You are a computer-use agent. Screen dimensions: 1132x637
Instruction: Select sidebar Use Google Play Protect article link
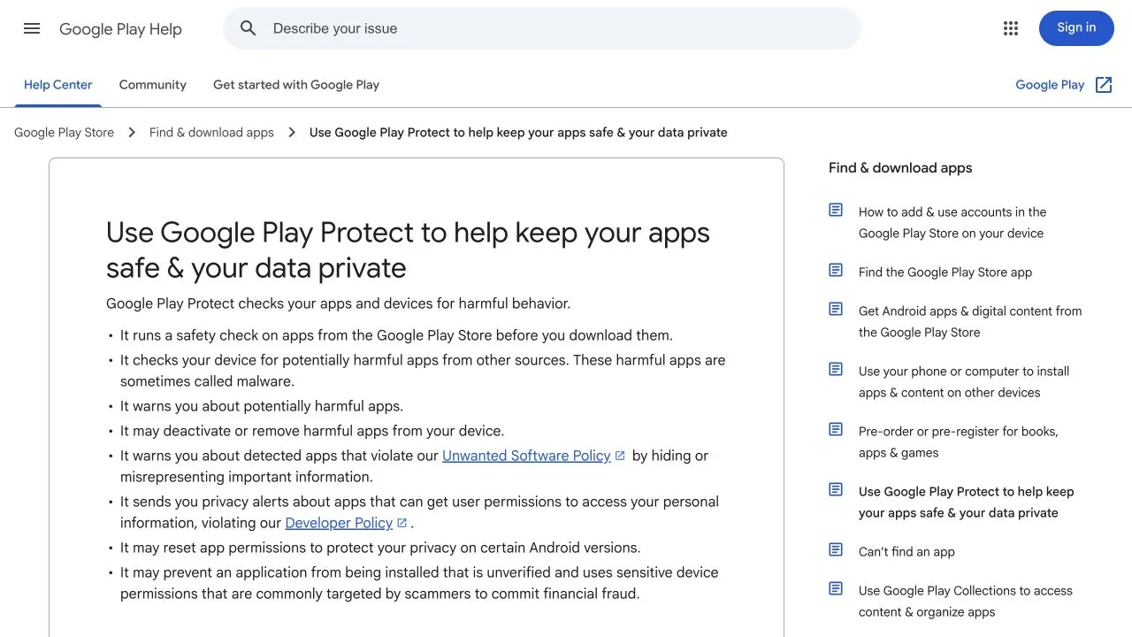click(x=967, y=503)
